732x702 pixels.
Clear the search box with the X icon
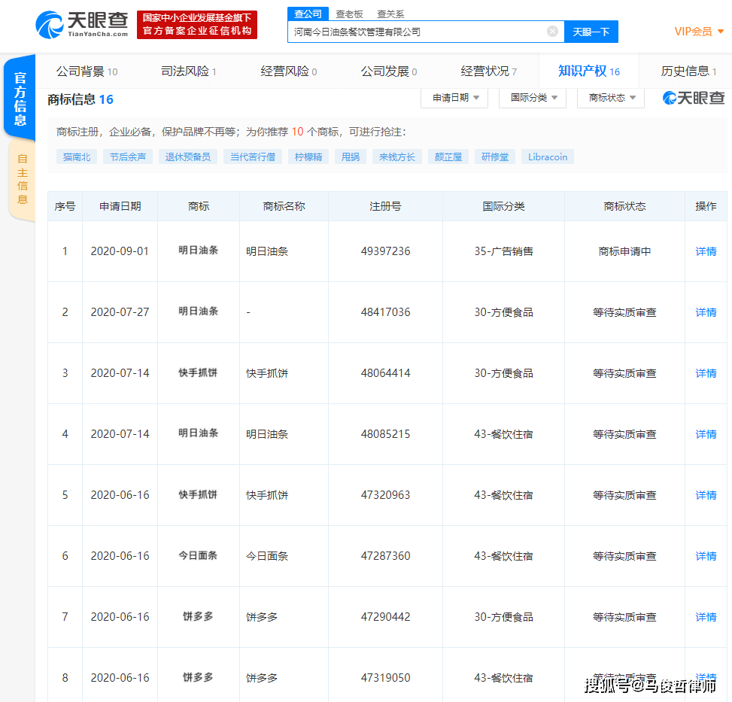tap(552, 32)
